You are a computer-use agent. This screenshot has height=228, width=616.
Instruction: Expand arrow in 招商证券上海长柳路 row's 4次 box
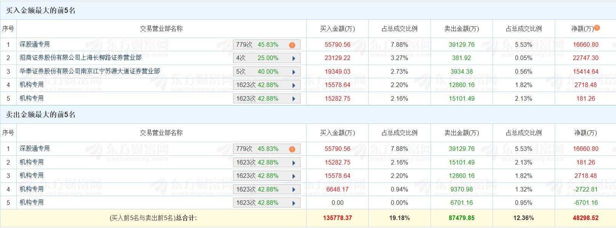294,59
